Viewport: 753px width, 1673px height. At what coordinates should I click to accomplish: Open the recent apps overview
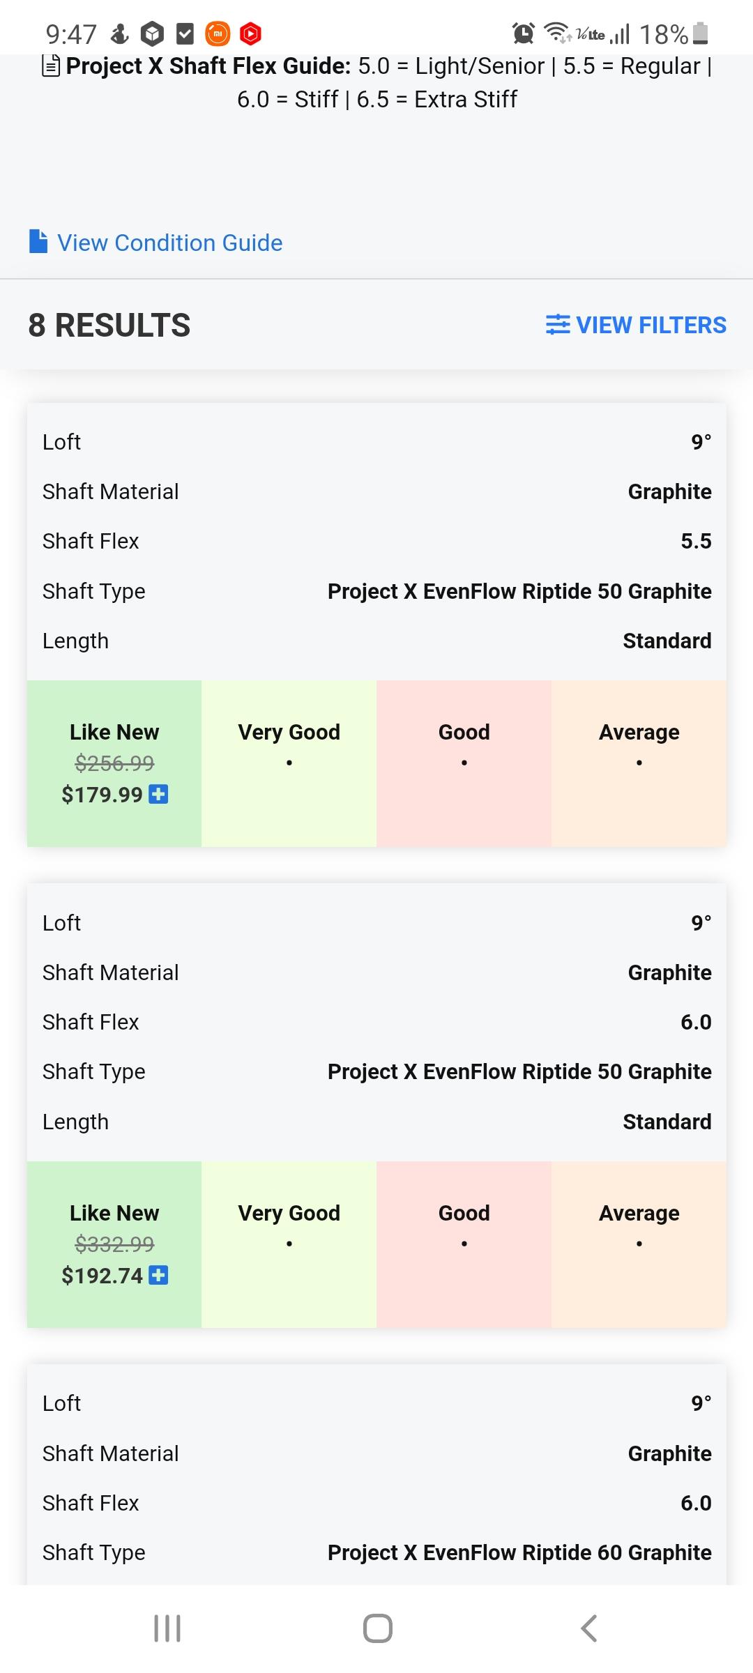[x=167, y=1628]
